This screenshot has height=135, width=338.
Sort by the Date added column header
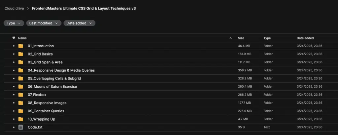[305, 38]
